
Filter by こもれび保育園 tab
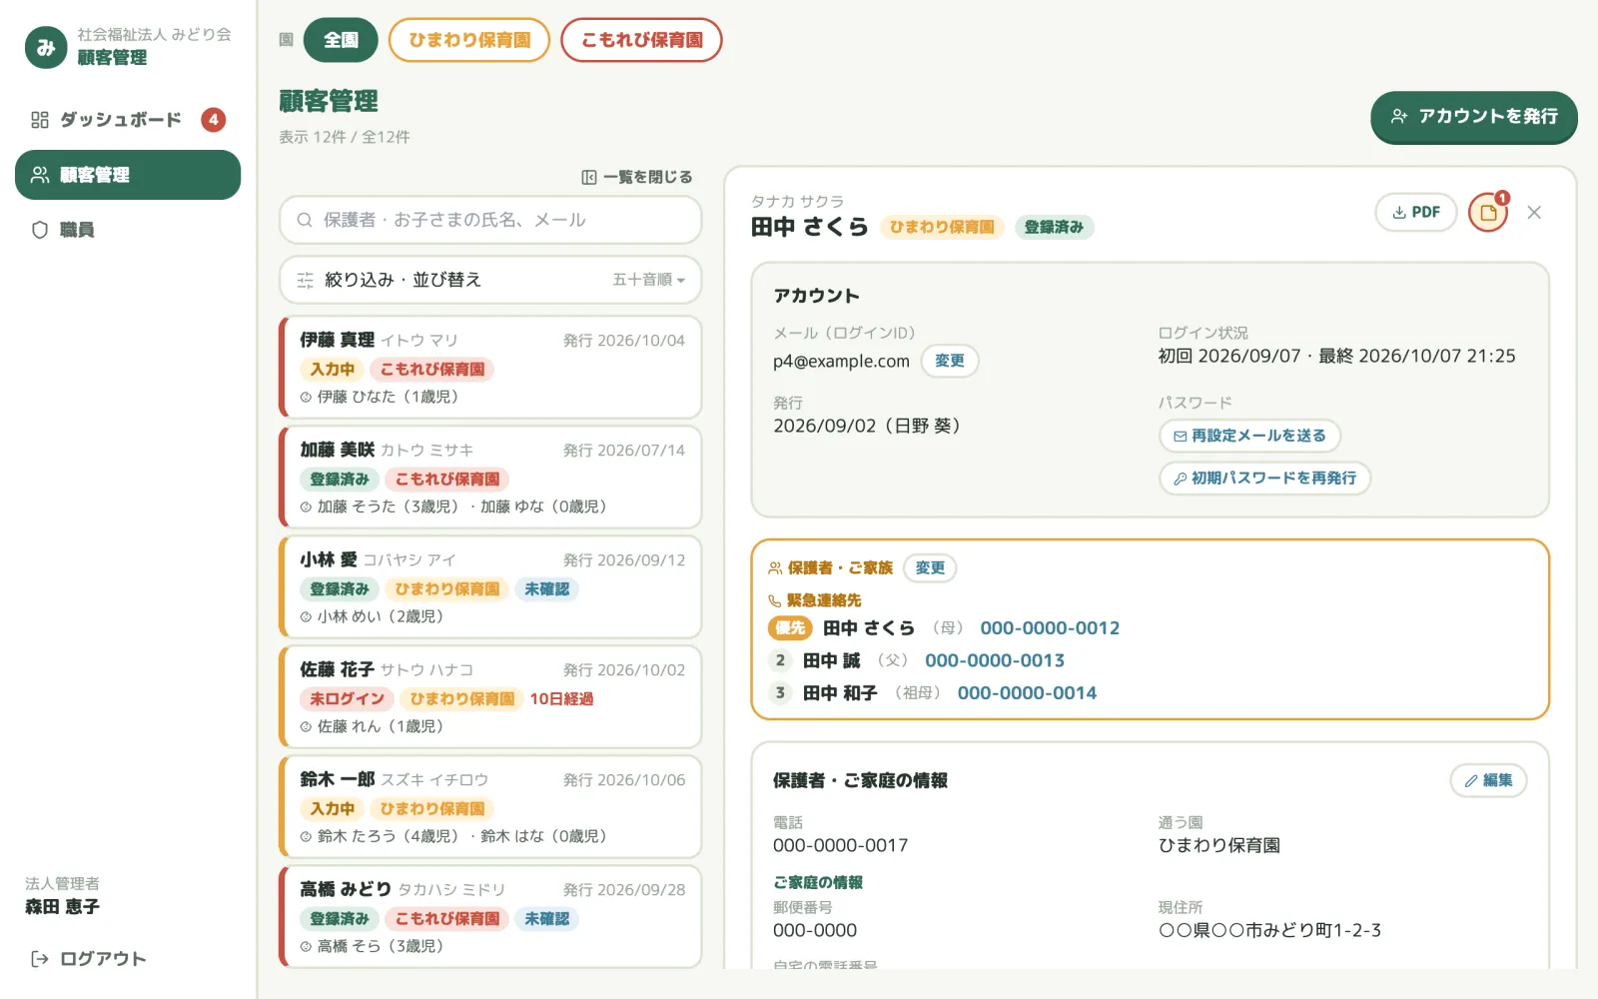click(x=641, y=40)
